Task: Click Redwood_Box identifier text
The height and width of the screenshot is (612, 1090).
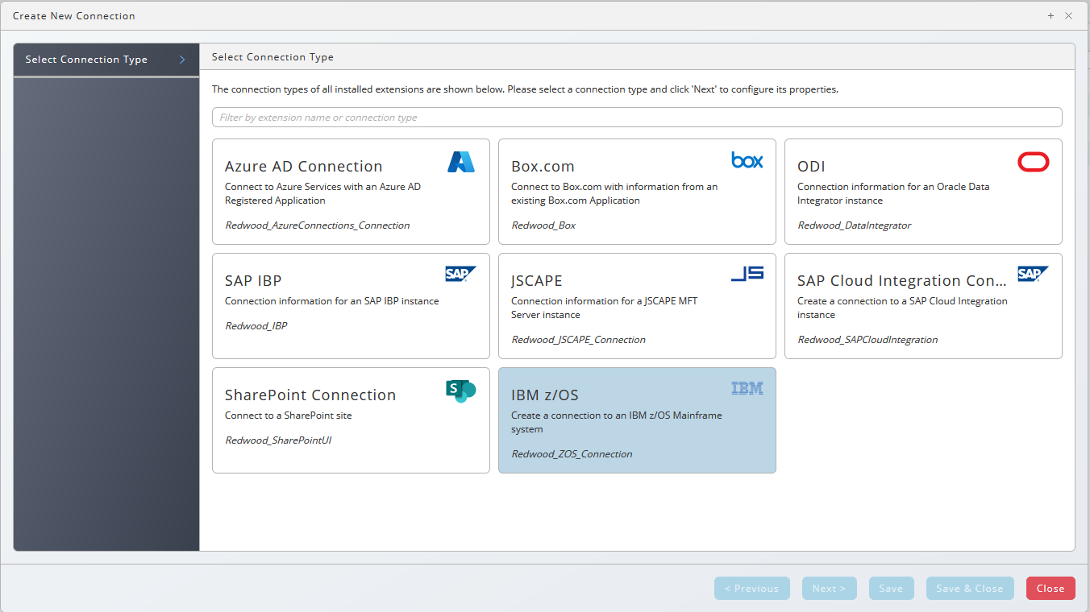Action: point(543,225)
